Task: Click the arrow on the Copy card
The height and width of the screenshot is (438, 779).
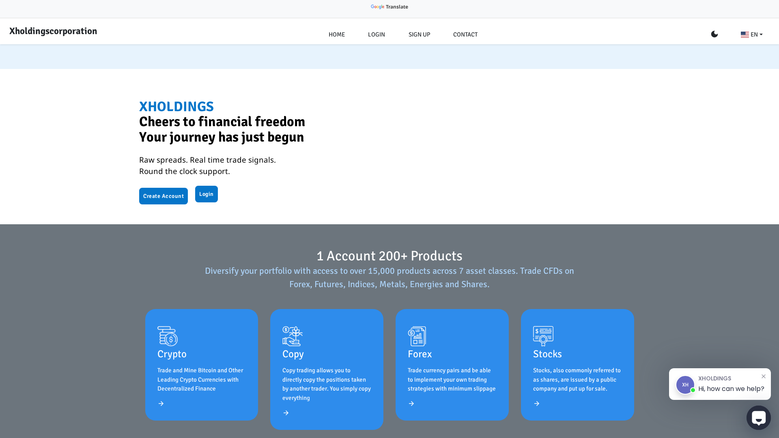Action: click(286, 413)
